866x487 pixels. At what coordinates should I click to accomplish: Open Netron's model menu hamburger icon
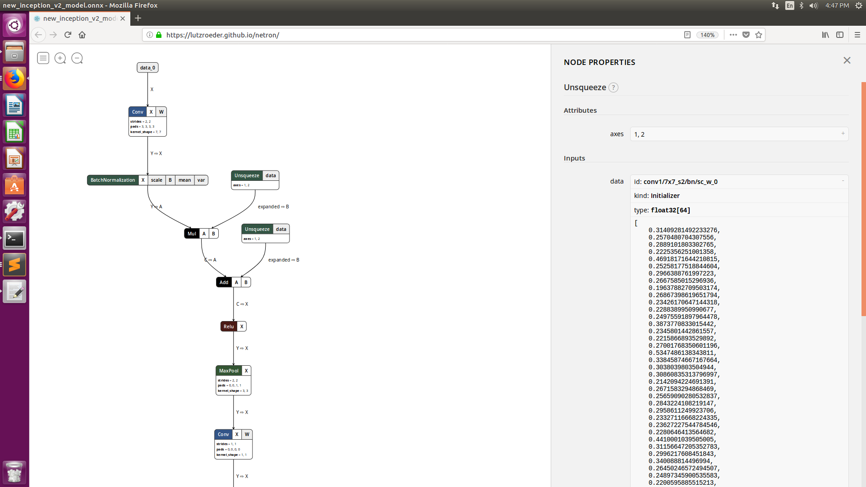coord(43,58)
